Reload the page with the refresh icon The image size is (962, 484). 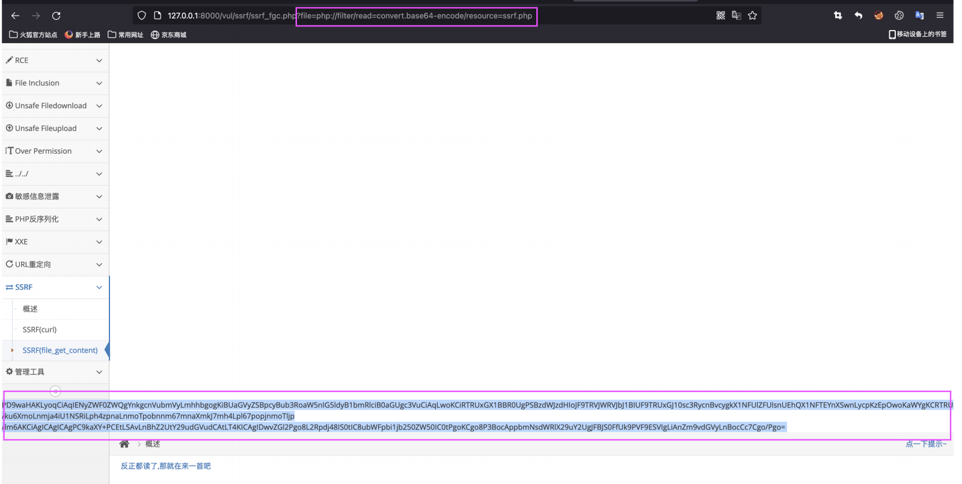[56, 16]
